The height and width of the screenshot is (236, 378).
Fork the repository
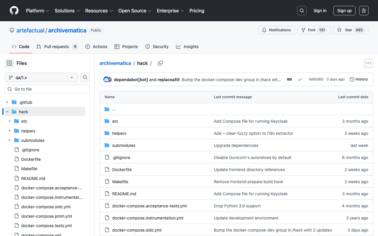point(314,30)
